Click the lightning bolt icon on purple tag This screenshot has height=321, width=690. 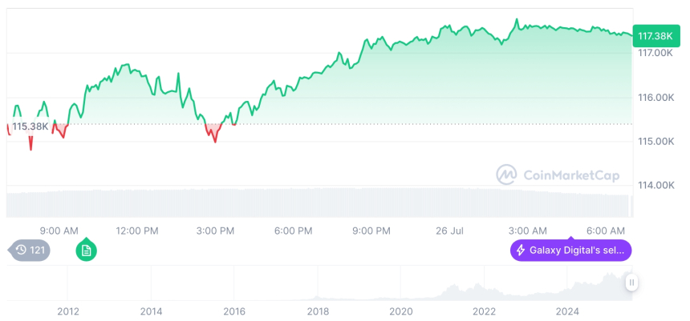coord(521,251)
